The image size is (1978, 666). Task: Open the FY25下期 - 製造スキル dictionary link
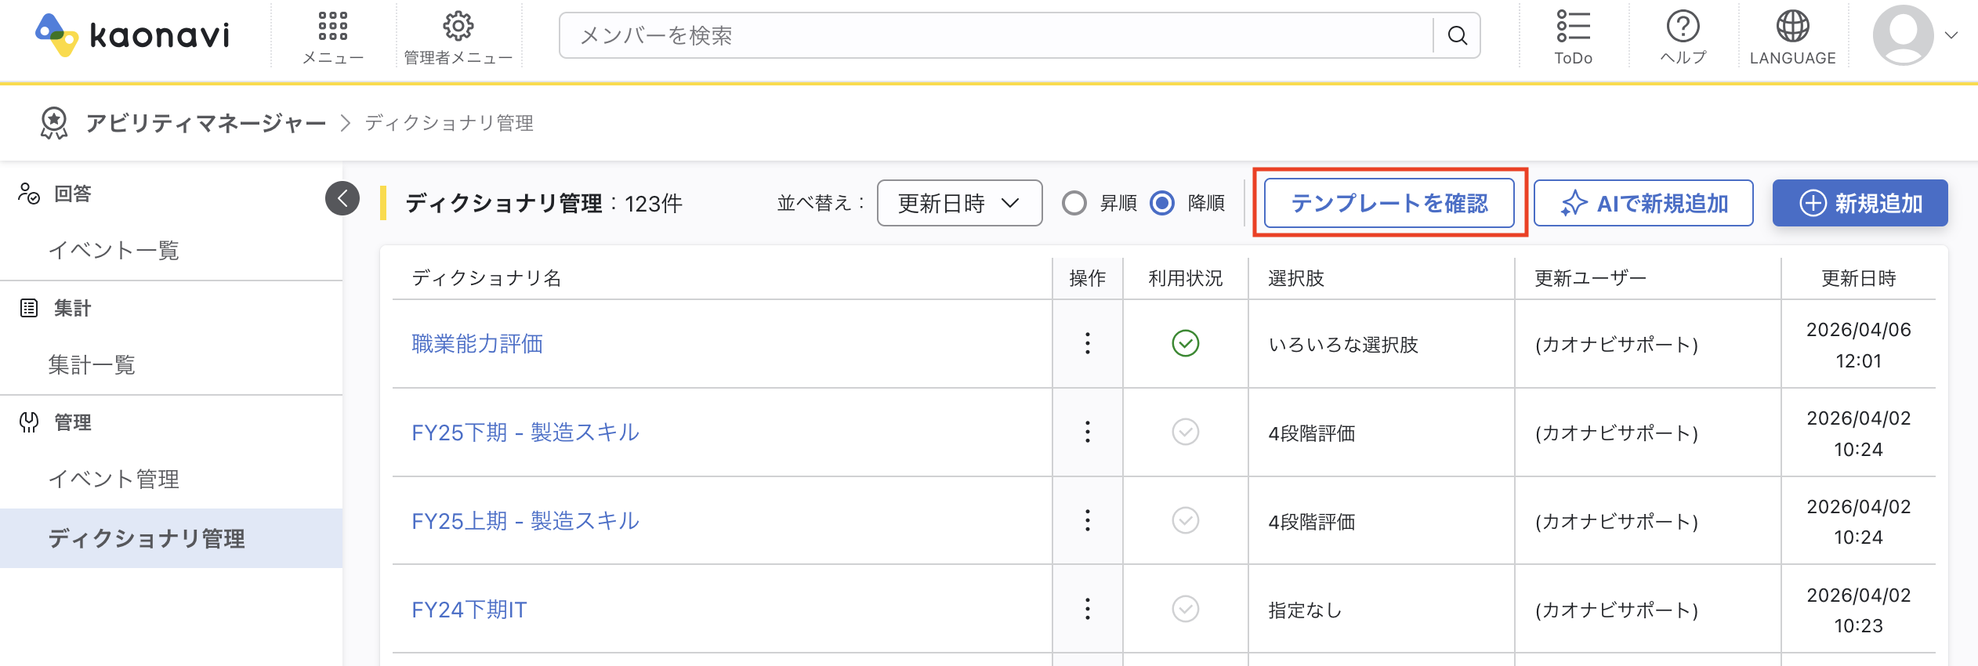[x=525, y=433]
